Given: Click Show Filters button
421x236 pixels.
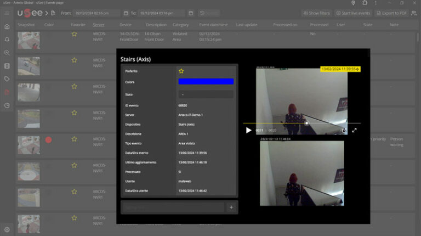Looking at the screenshot, I should tap(316, 13).
